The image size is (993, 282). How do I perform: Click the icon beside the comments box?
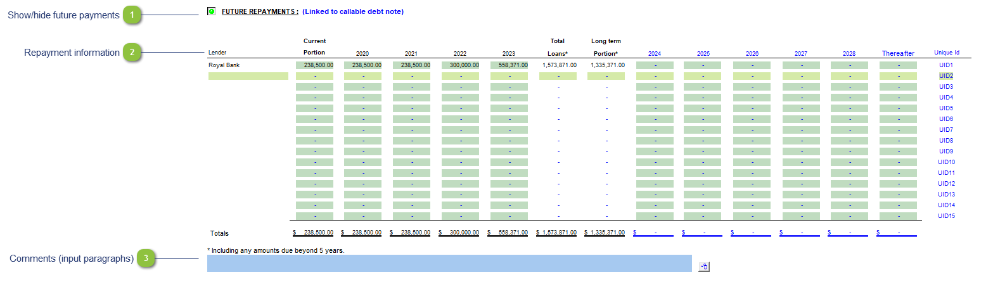pos(703,267)
